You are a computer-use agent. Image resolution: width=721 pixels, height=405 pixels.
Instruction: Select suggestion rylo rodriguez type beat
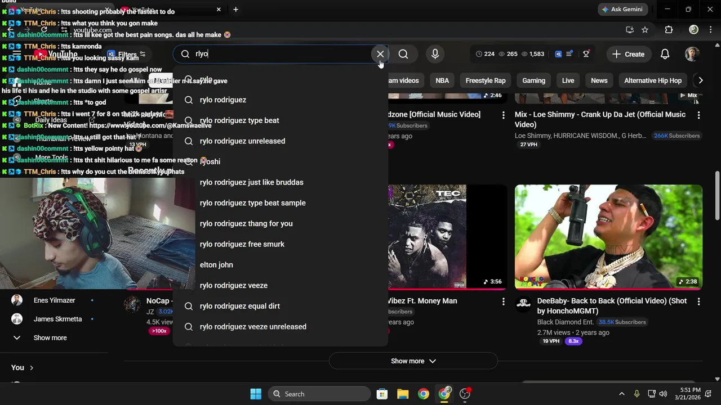[x=281, y=120]
